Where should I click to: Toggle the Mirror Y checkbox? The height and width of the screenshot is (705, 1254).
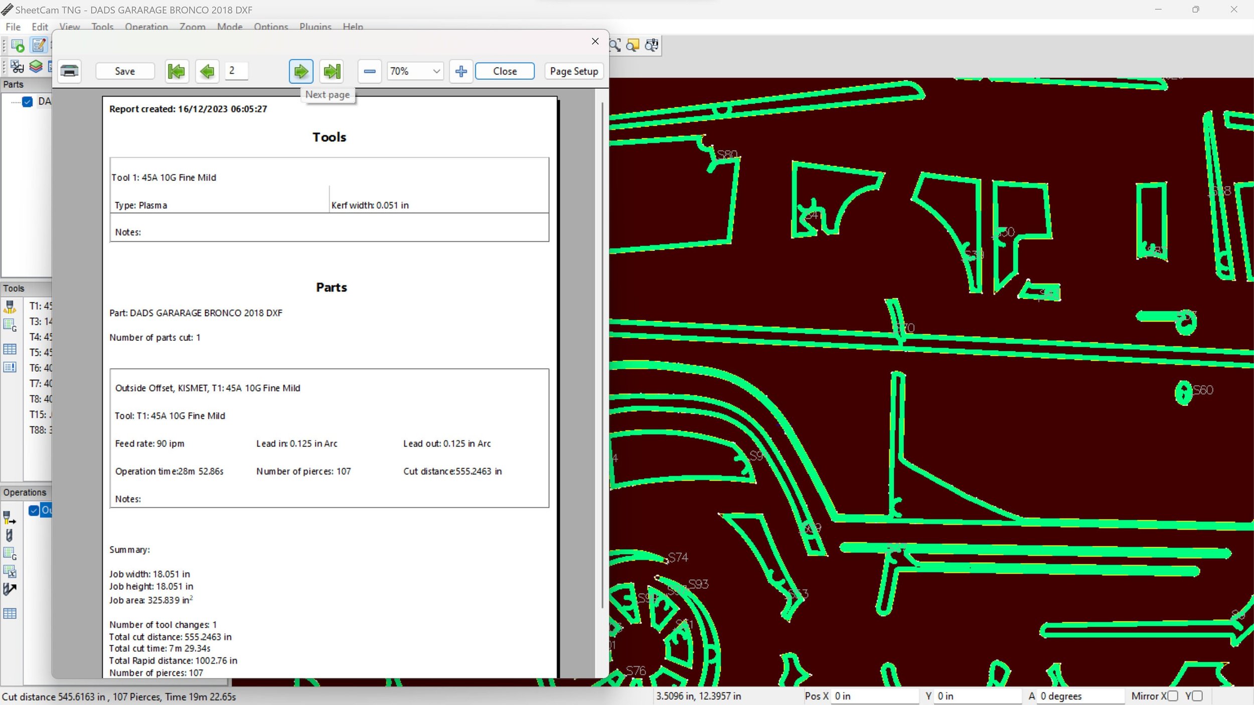(x=1197, y=696)
